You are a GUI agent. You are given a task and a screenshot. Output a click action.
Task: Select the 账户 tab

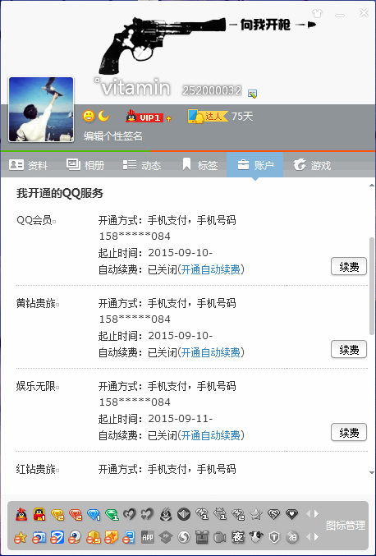254,165
